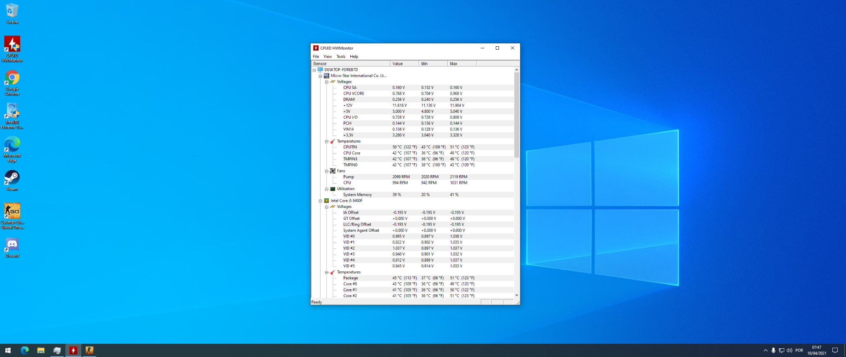This screenshot has width=846, height=357.
Task: Open the microphone tray icon
Action: click(x=773, y=350)
